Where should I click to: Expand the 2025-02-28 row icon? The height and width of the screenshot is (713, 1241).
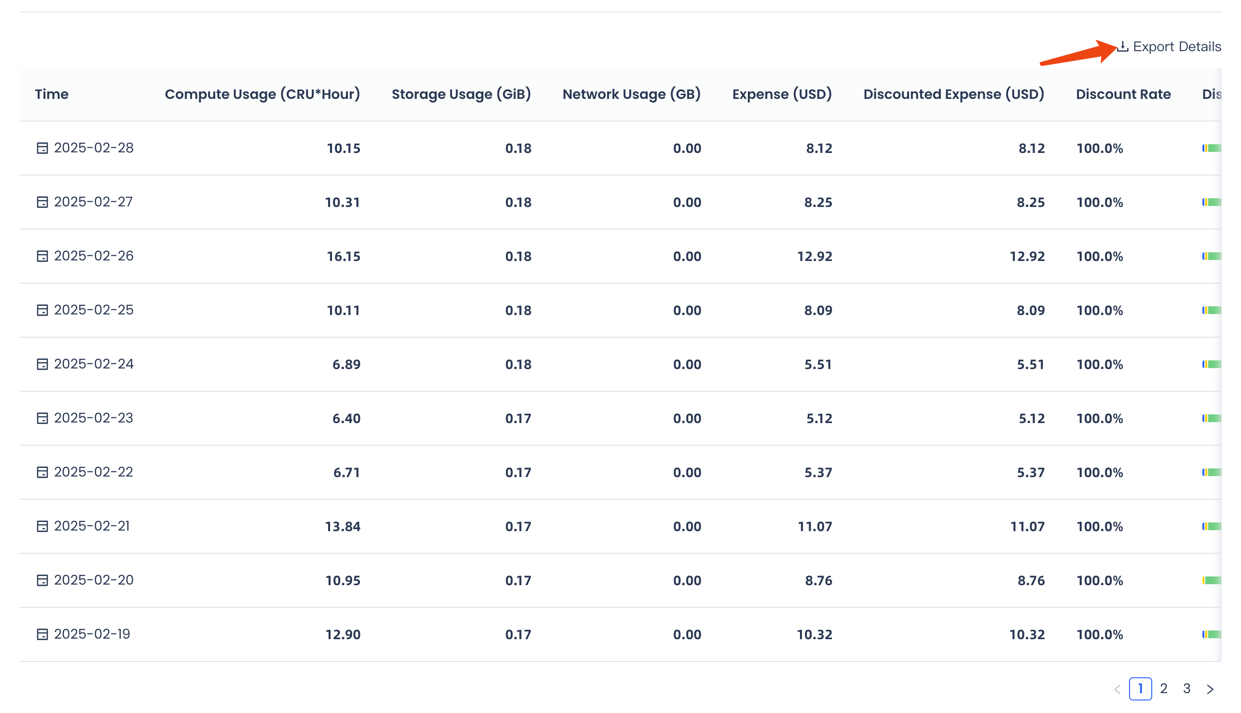click(x=42, y=148)
